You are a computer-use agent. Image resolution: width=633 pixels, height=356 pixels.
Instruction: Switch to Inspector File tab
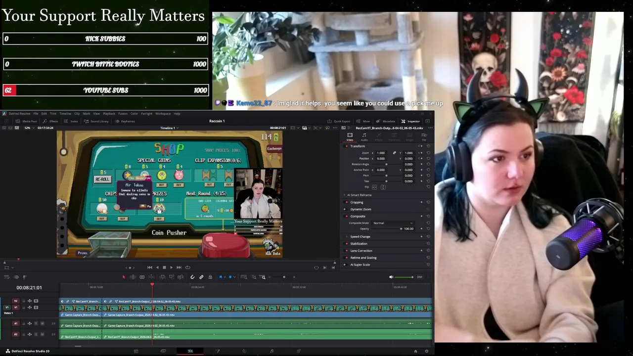(x=424, y=136)
